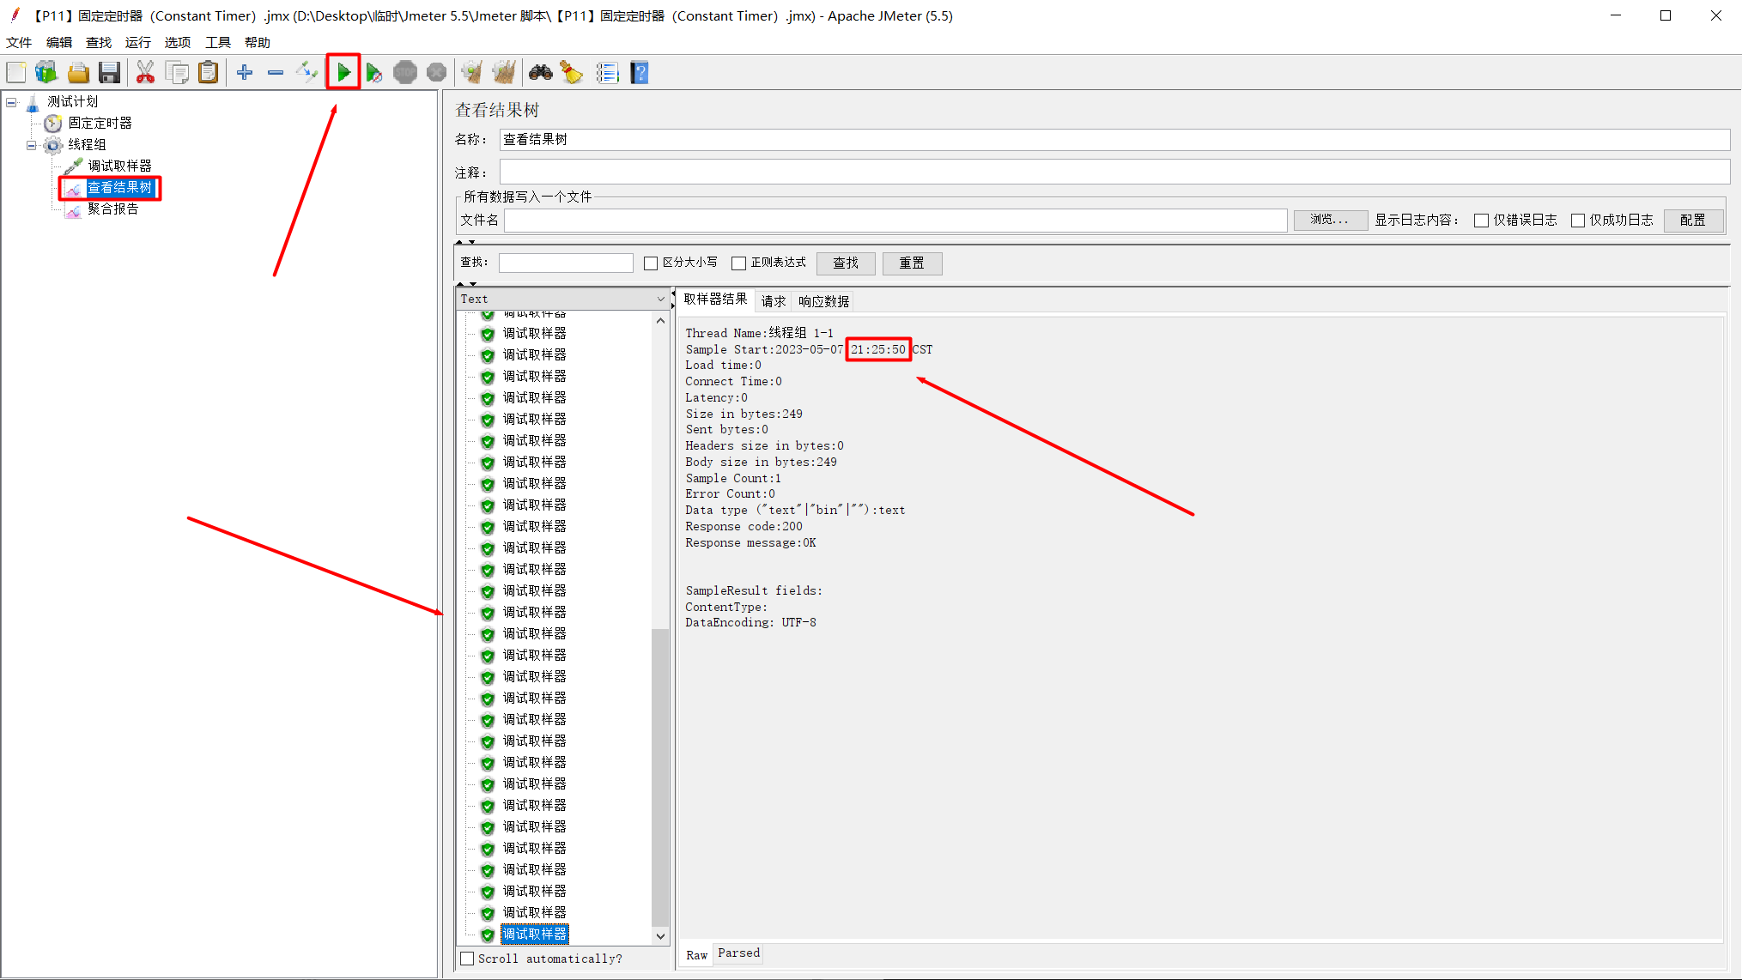The height and width of the screenshot is (980, 1742).
Task: Click the New test plan icon
Action: (x=16, y=73)
